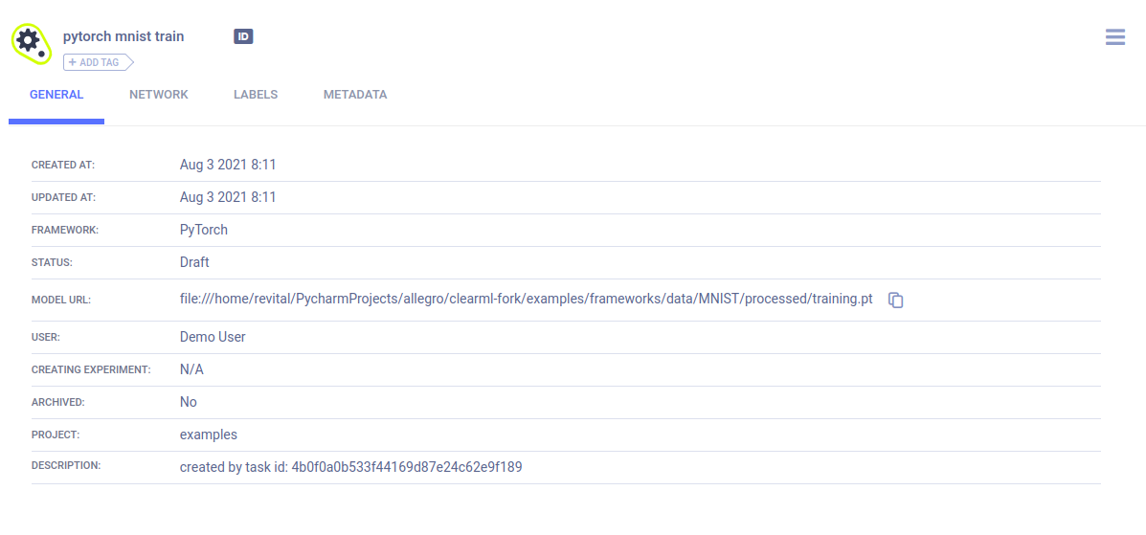This screenshot has height=535, width=1146.
Task: Click the 'examples' project value
Action: click(208, 435)
